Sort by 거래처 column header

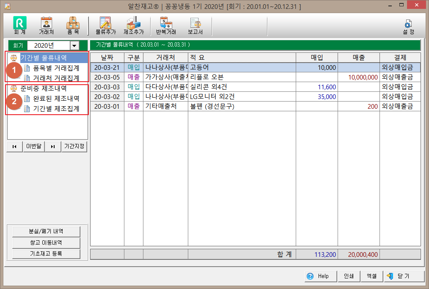tap(165, 58)
